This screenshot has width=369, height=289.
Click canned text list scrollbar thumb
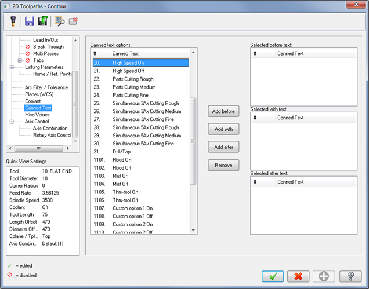click(193, 141)
